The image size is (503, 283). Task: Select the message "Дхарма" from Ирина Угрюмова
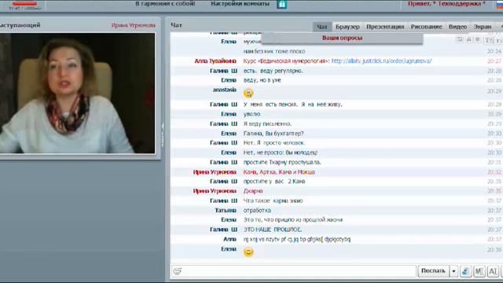(253, 191)
